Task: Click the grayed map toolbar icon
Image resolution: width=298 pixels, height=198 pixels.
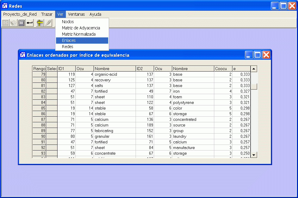Action: [13, 23]
